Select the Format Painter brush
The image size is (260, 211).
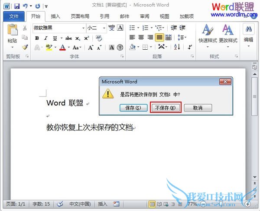click(25, 47)
